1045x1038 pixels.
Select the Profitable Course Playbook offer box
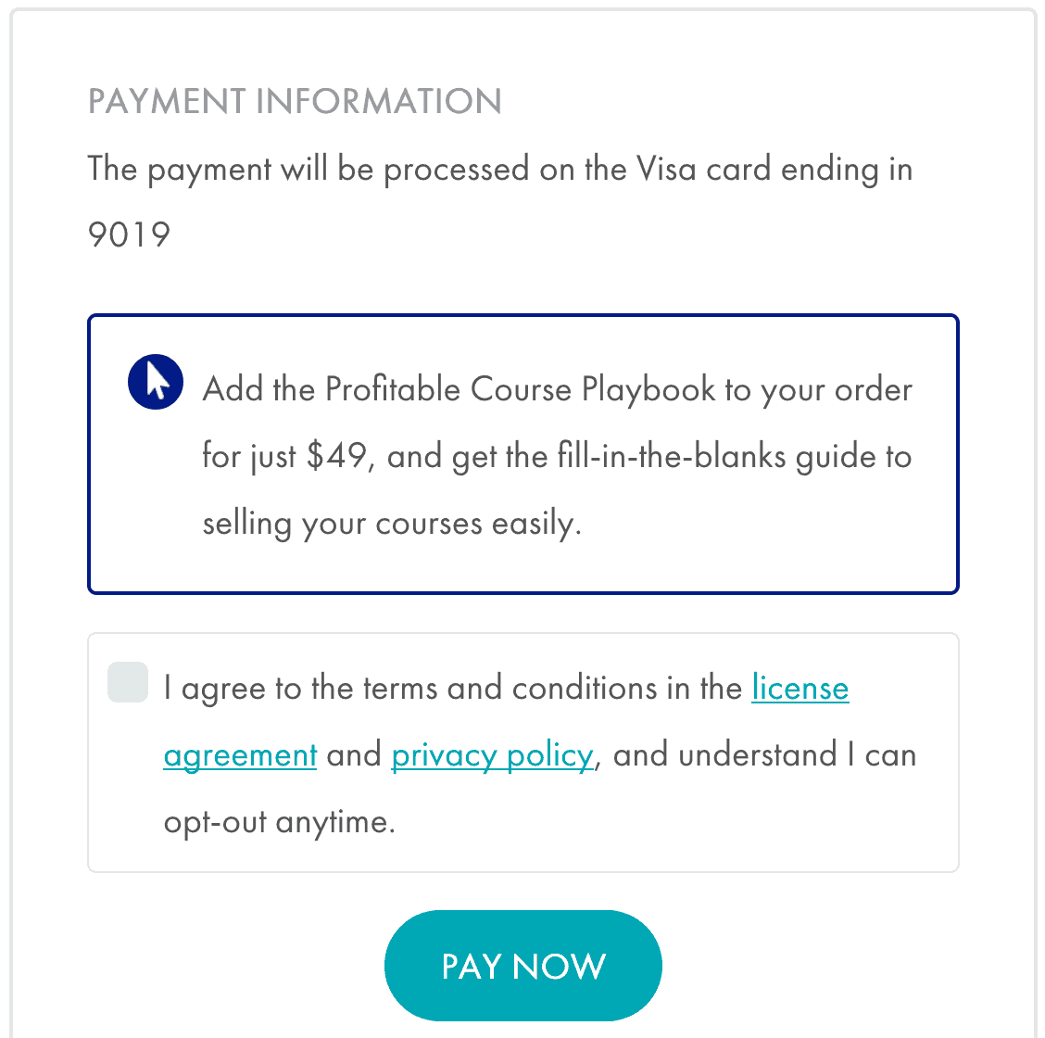click(522, 453)
